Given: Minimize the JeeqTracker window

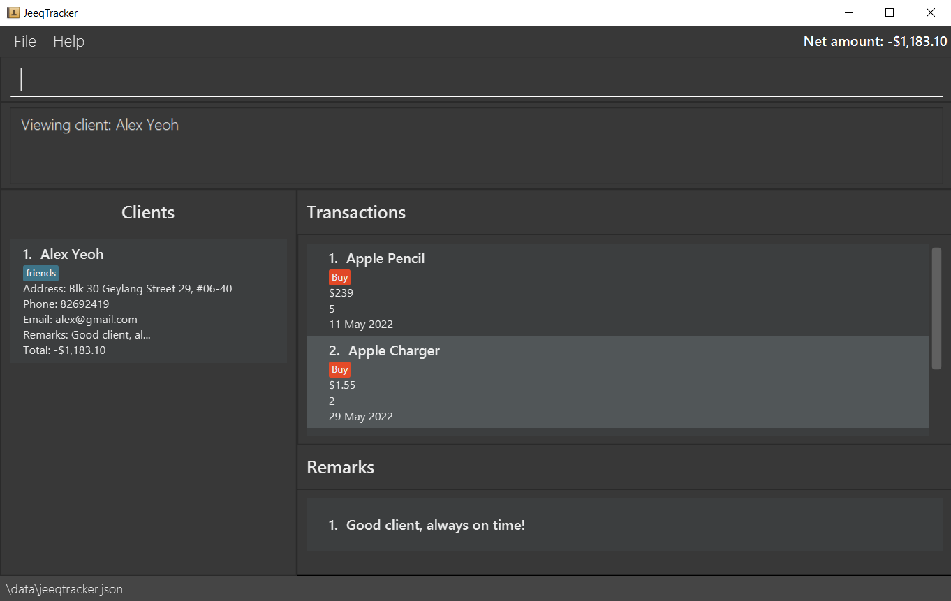Looking at the screenshot, I should click(849, 13).
